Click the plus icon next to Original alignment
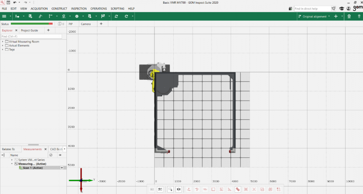Viewport: 363px width, 194px height. [x=336, y=16]
